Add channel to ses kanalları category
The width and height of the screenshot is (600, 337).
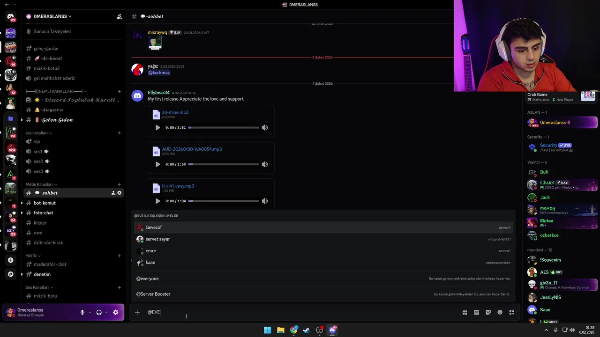point(119,133)
